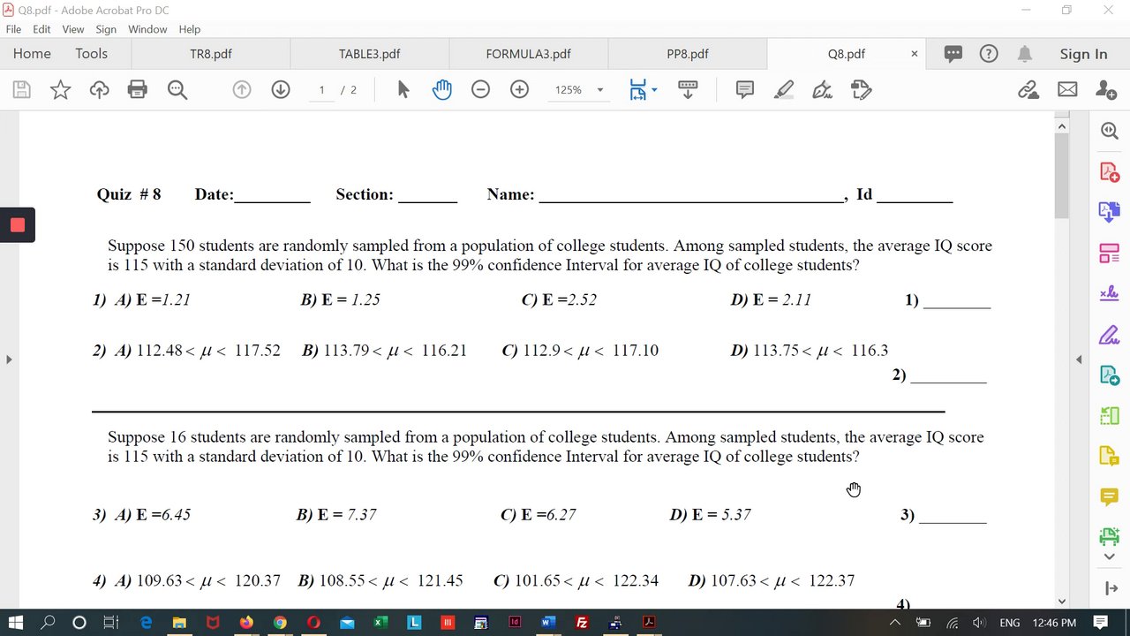The image size is (1130, 636).
Task: Switch to the TABLE3.pdf tab
Action: [370, 54]
